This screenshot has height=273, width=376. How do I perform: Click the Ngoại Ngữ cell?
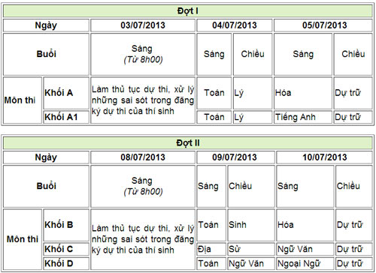click(x=305, y=263)
